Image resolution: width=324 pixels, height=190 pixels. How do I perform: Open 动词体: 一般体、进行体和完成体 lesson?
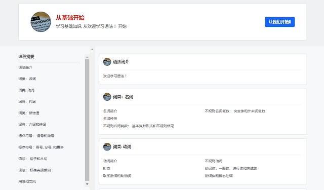pos(231,169)
